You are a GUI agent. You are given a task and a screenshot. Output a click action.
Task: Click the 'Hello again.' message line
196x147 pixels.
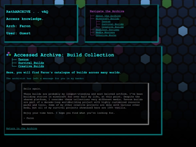[32, 89]
